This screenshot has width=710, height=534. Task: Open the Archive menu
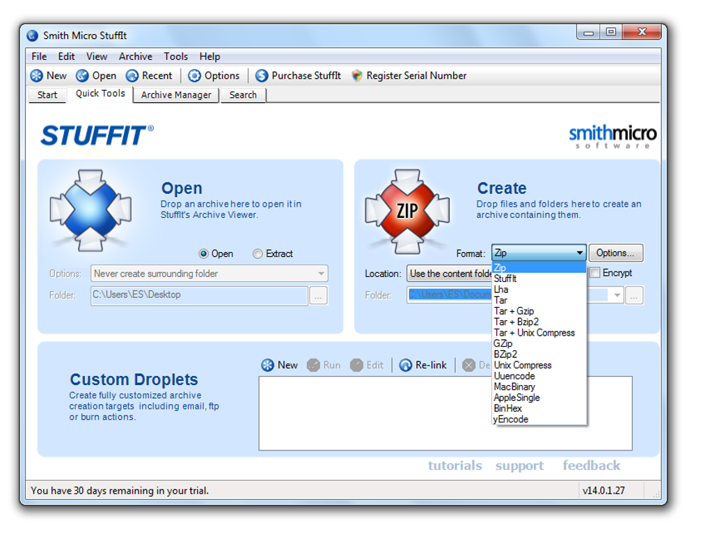(136, 56)
